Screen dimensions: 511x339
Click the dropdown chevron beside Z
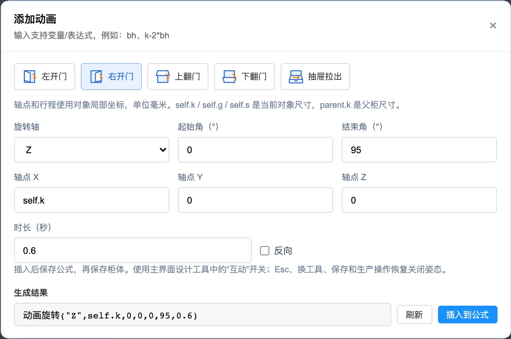pos(163,150)
